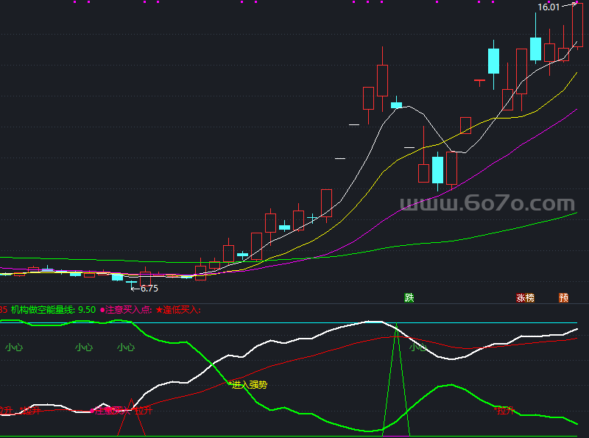The width and height of the screenshot is (589, 438).
Task: Click the orange 预 marker tag
Action: tap(563, 298)
